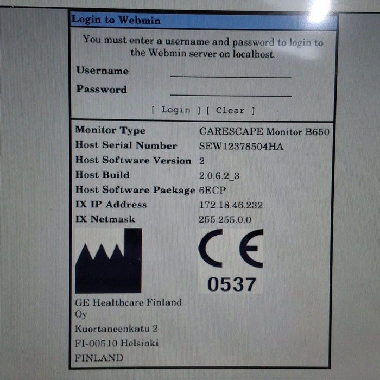Image resolution: width=380 pixels, height=380 pixels.
Task: Select serial number 'SEW12378504HA'
Action: [x=241, y=147]
